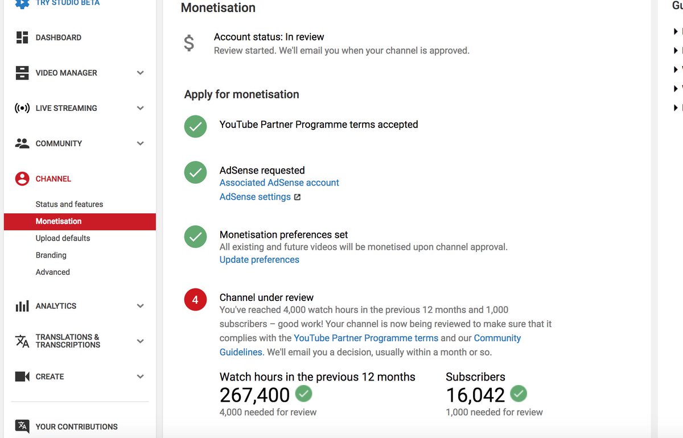Open YouTube Partner Programme terms link
Screen dimensions: 683x438
tap(366, 338)
